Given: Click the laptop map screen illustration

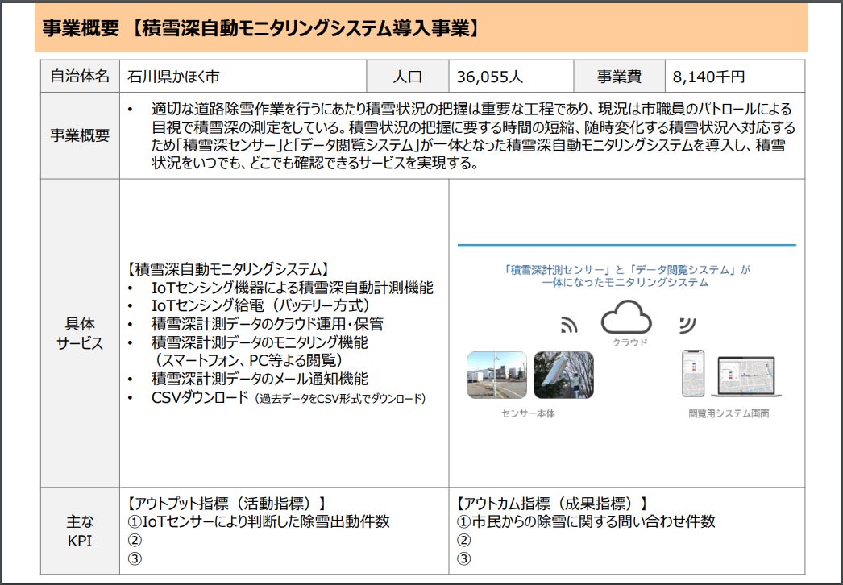Looking at the screenshot, I should [746, 377].
